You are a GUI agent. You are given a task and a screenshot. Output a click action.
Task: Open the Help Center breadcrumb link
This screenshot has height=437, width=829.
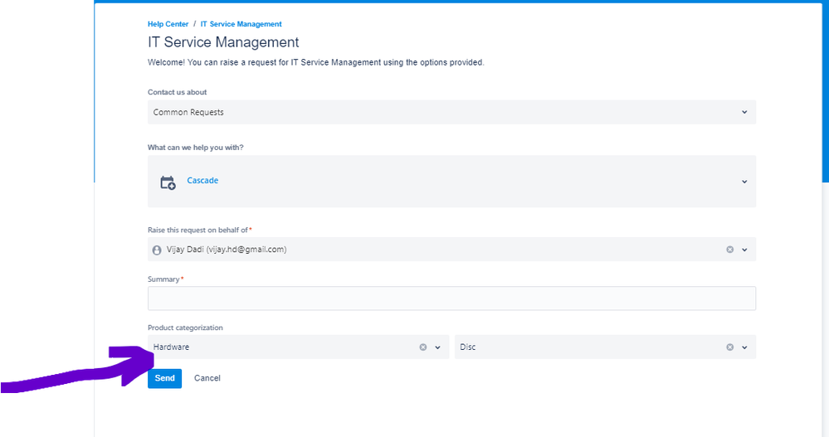[x=168, y=24]
